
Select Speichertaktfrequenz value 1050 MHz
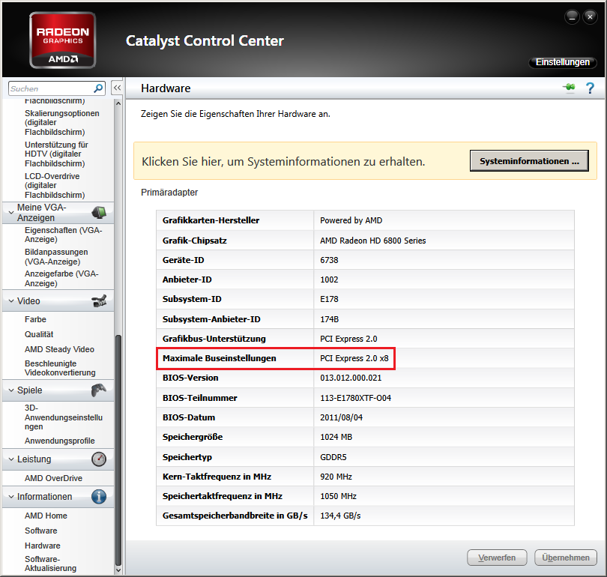point(338,496)
